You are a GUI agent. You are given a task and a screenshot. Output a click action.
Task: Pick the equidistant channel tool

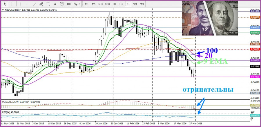pos(41,4)
